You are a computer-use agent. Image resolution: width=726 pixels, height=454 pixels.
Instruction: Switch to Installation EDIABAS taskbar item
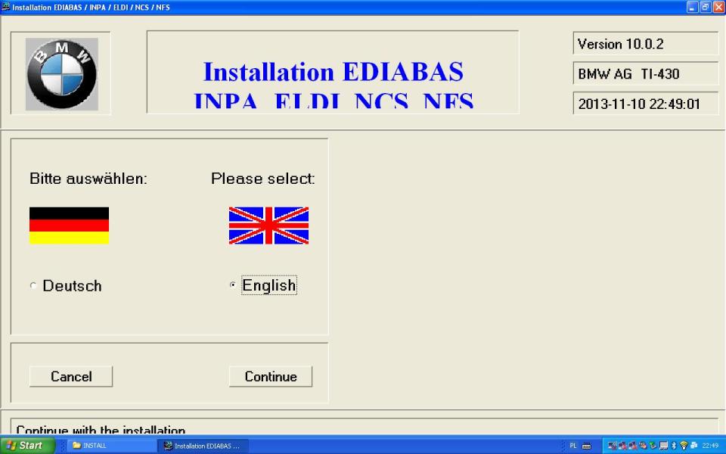click(202, 446)
